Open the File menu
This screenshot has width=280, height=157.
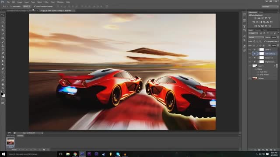8,2
